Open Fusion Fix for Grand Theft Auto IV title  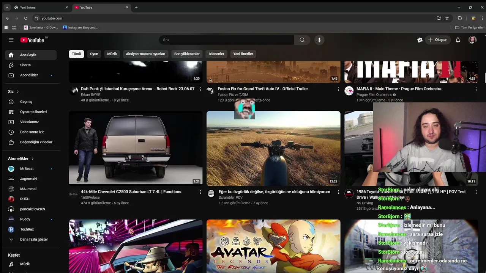pos(263,89)
